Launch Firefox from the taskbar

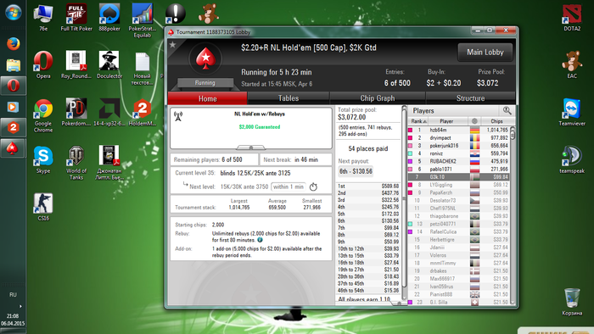click(13, 44)
